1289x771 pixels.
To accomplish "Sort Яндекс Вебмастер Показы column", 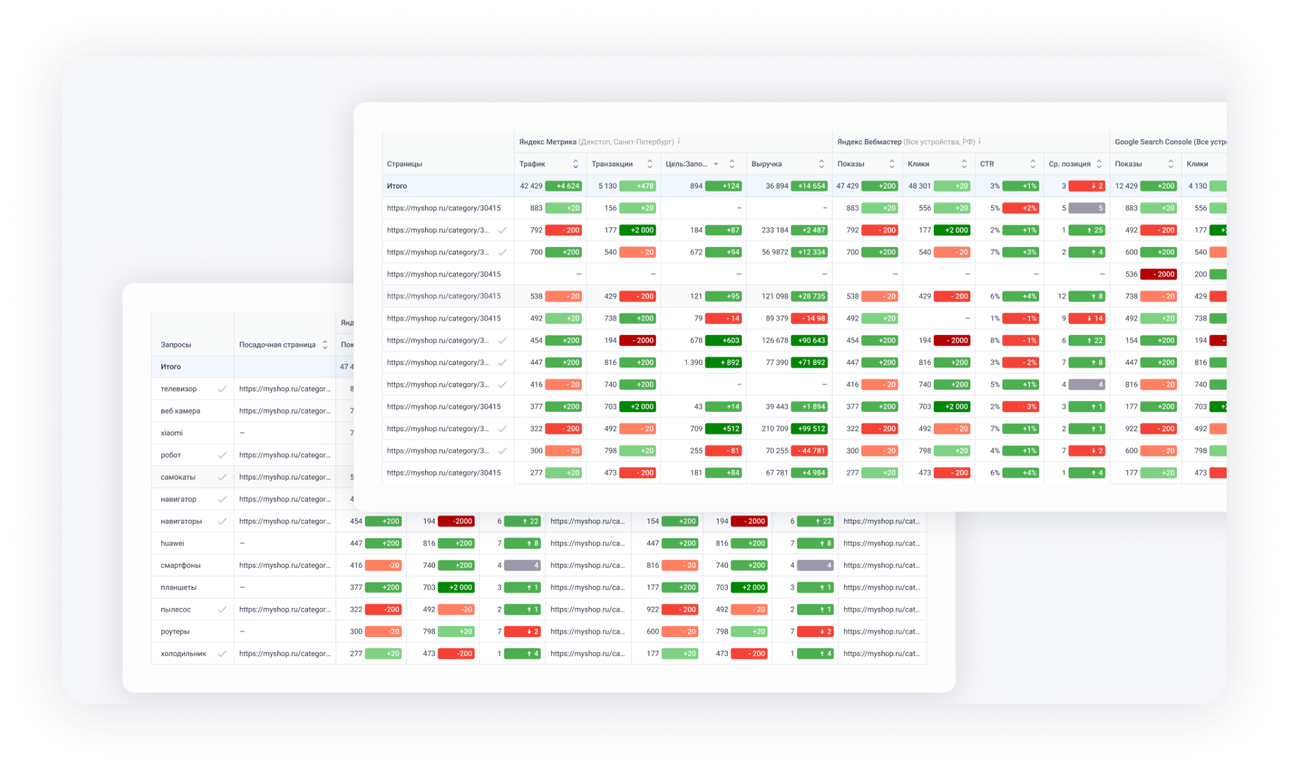I will [x=891, y=164].
